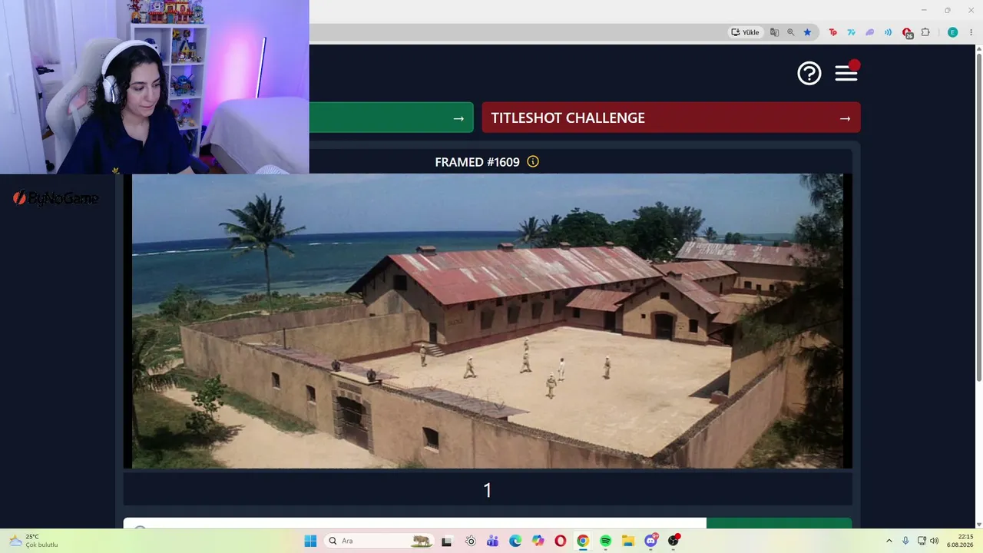The image size is (983, 553).
Task: Translate this page via address bar icon
Action: pos(774,32)
